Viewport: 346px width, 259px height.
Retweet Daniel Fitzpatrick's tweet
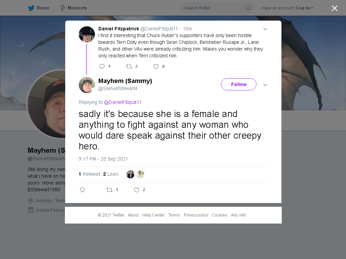[129, 66]
